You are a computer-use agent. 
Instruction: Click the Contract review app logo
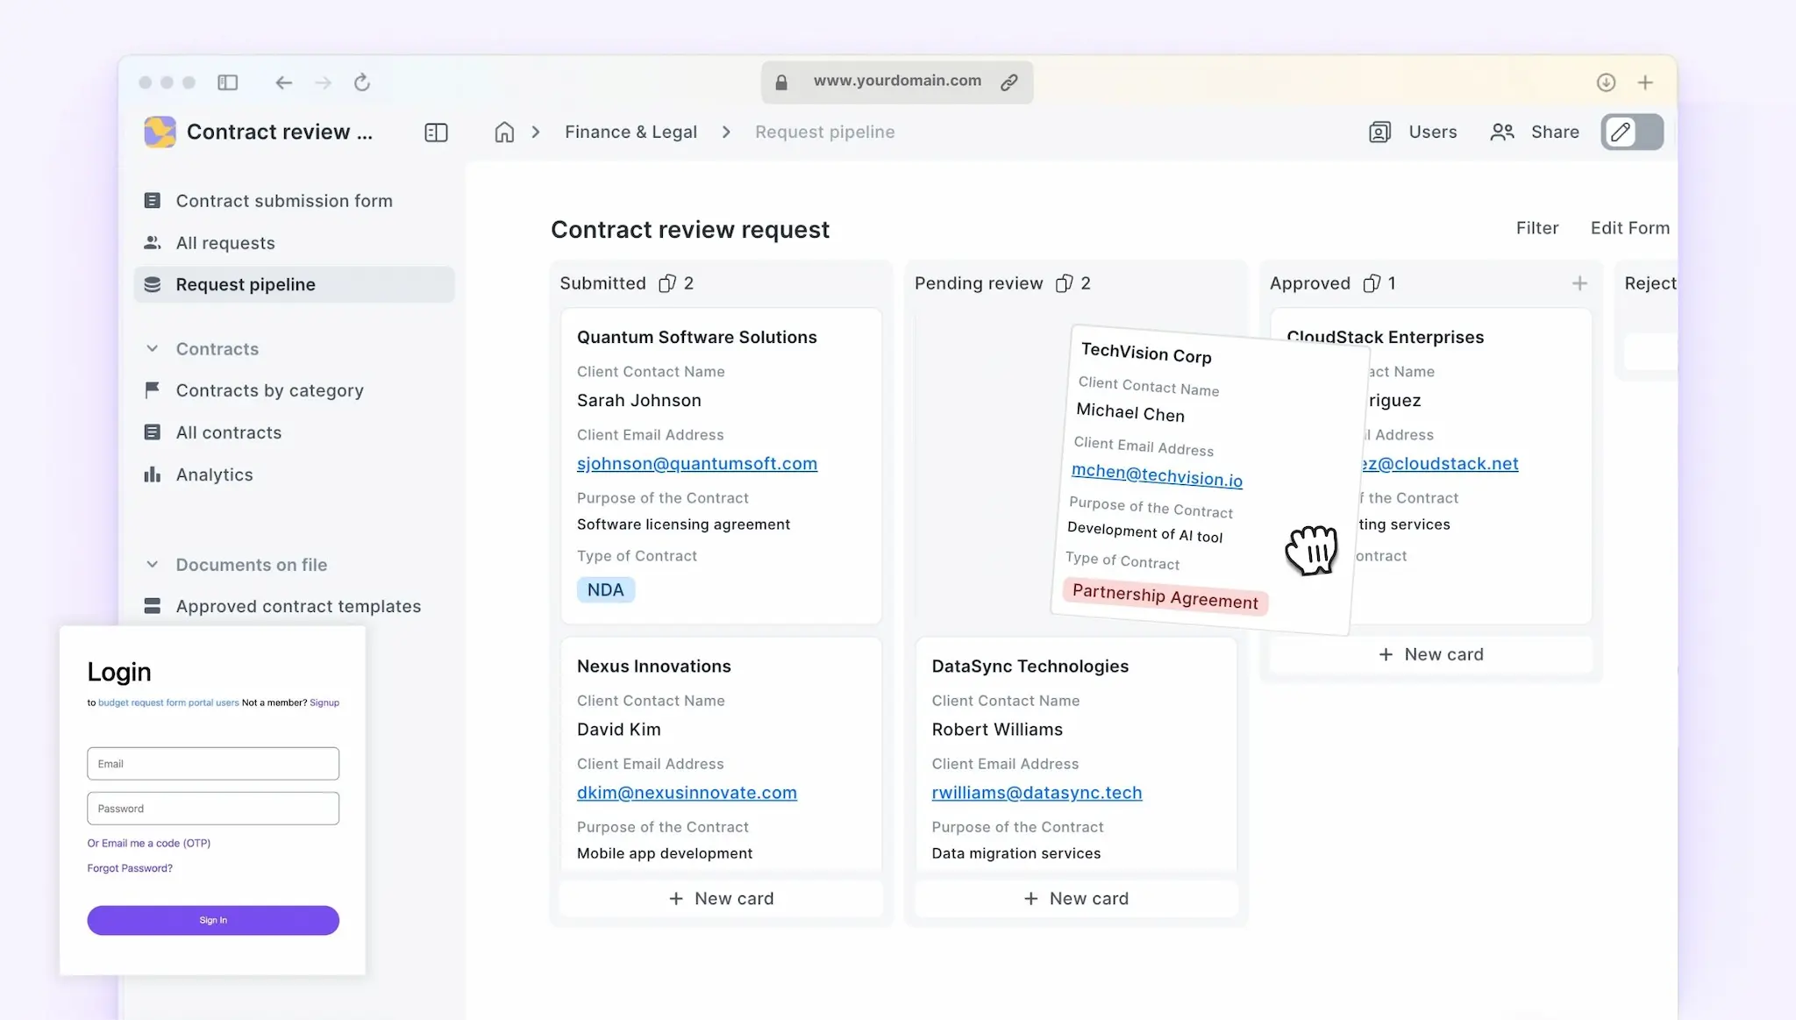coord(160,132)
